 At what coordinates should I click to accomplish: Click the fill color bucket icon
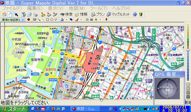coord(62,19)
